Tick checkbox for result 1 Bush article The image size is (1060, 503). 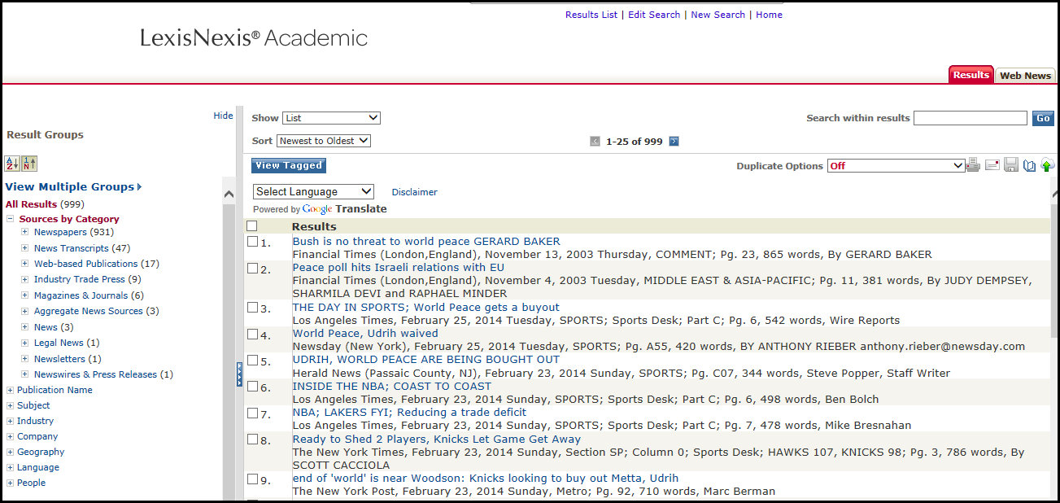[x=252, y=242]
